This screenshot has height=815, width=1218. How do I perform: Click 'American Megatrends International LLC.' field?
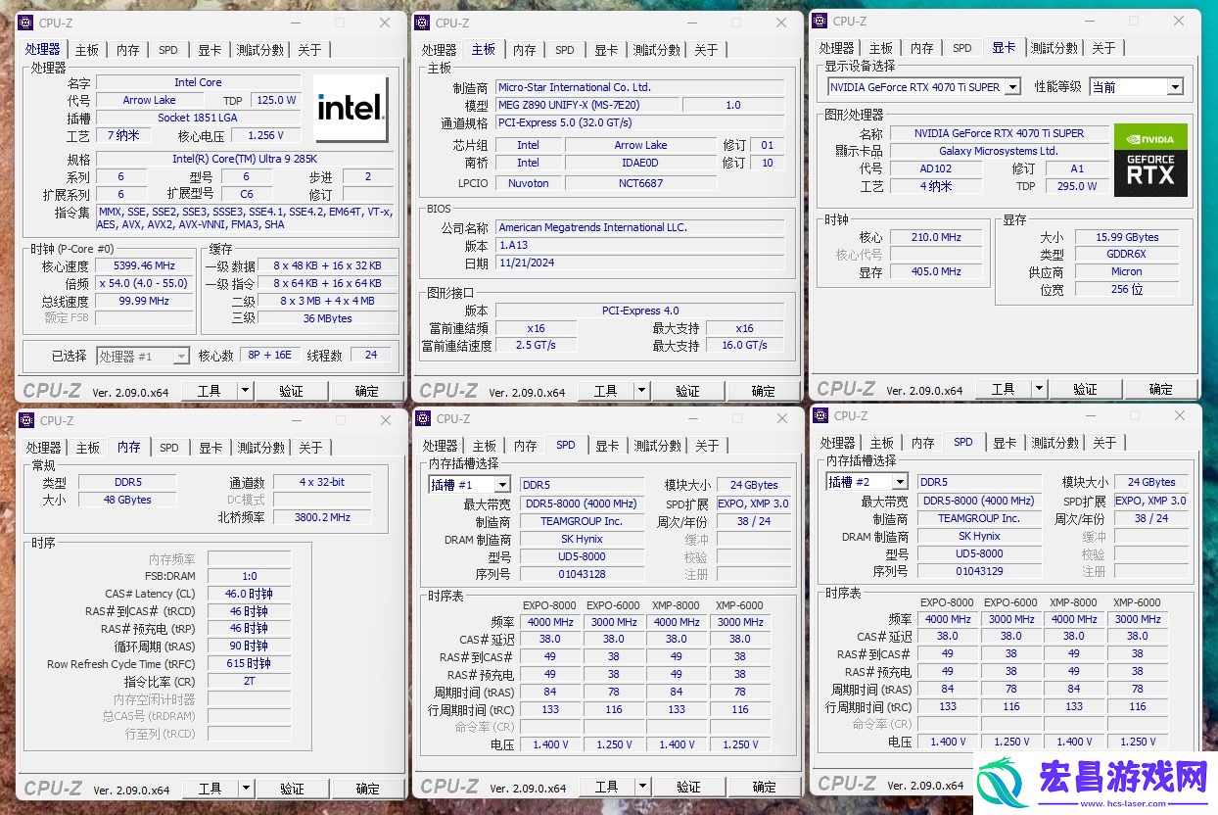639,227
